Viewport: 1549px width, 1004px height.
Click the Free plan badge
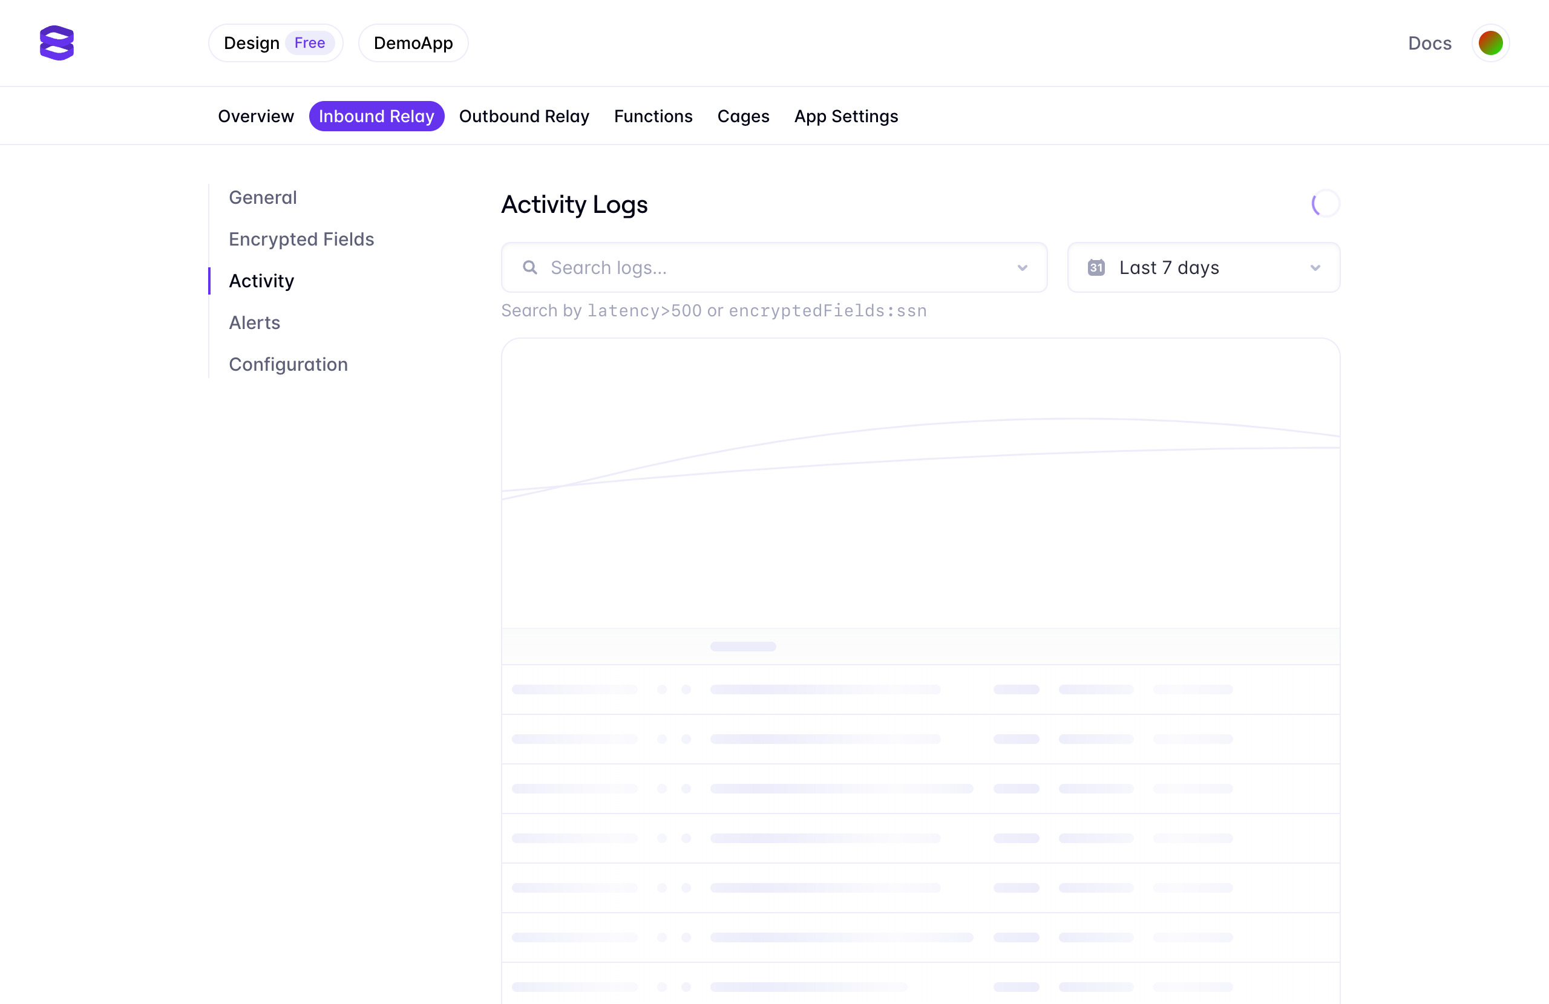(x=309, y=43)
